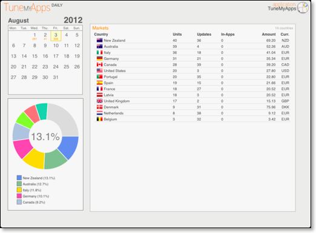316x233 pixels.
Task: Click the 'Netherlands' country name
Action: coord(114,113)
